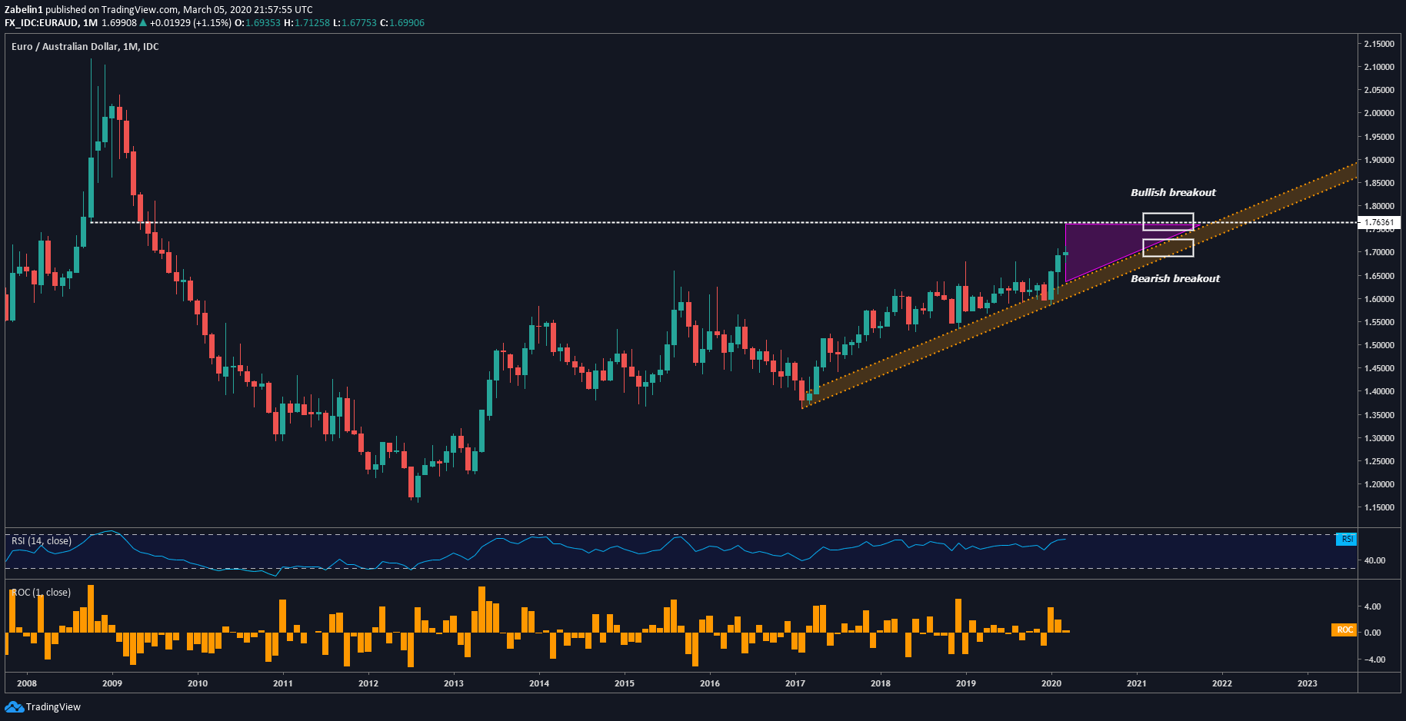Click the 2.15000 price axis label
Viewport: 1406px width, 721px height.
tap(1379, 44)
